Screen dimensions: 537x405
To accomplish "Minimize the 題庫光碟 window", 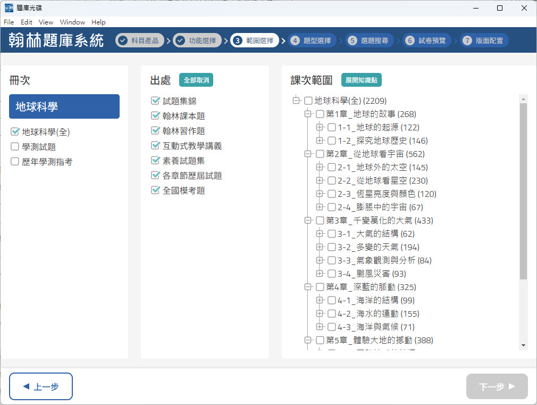I will (476, 8).
